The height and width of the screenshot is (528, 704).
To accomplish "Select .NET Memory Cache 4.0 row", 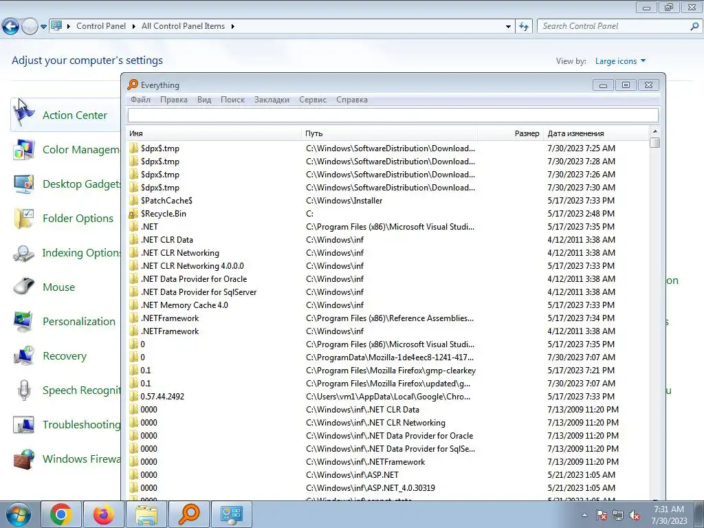I will click(x=388, y=305).
